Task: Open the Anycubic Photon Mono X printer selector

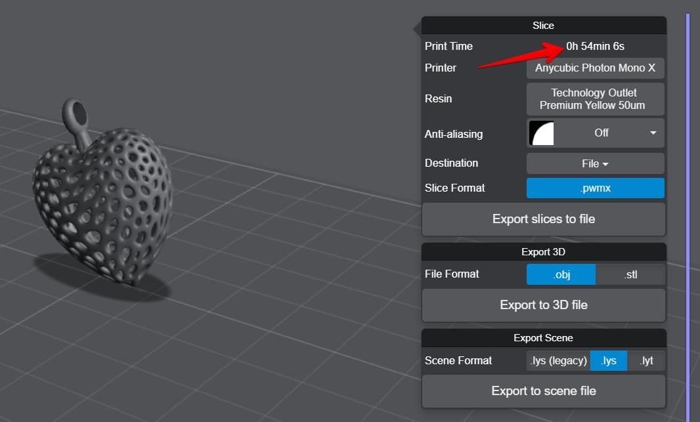Action: click(595, 68)
